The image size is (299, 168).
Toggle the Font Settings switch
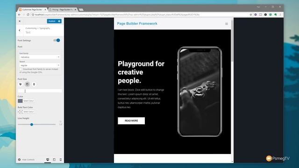pos(57,41)
